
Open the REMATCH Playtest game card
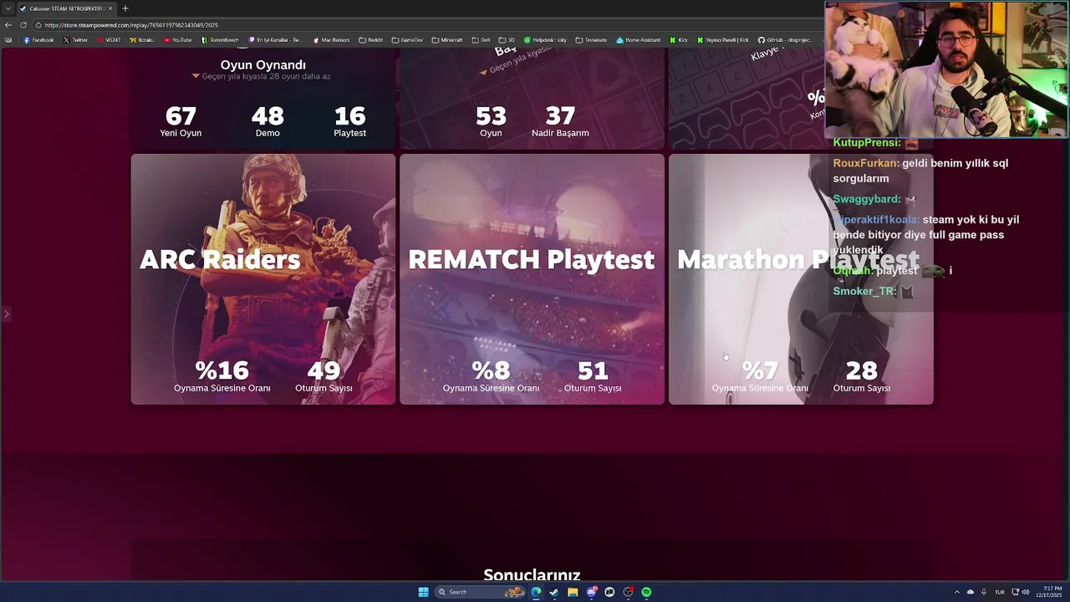(532, 279)
